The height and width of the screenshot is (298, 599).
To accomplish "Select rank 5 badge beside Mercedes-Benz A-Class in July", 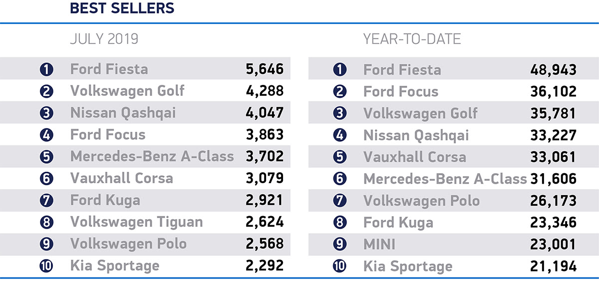I will click(46, 156).
